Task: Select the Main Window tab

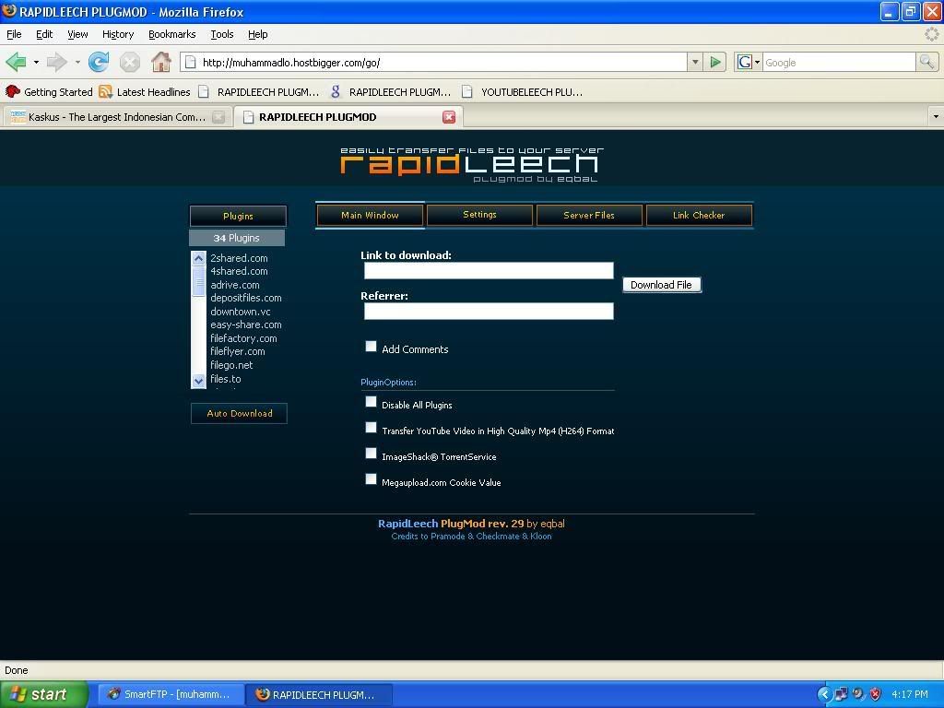Action: [370, 215]
